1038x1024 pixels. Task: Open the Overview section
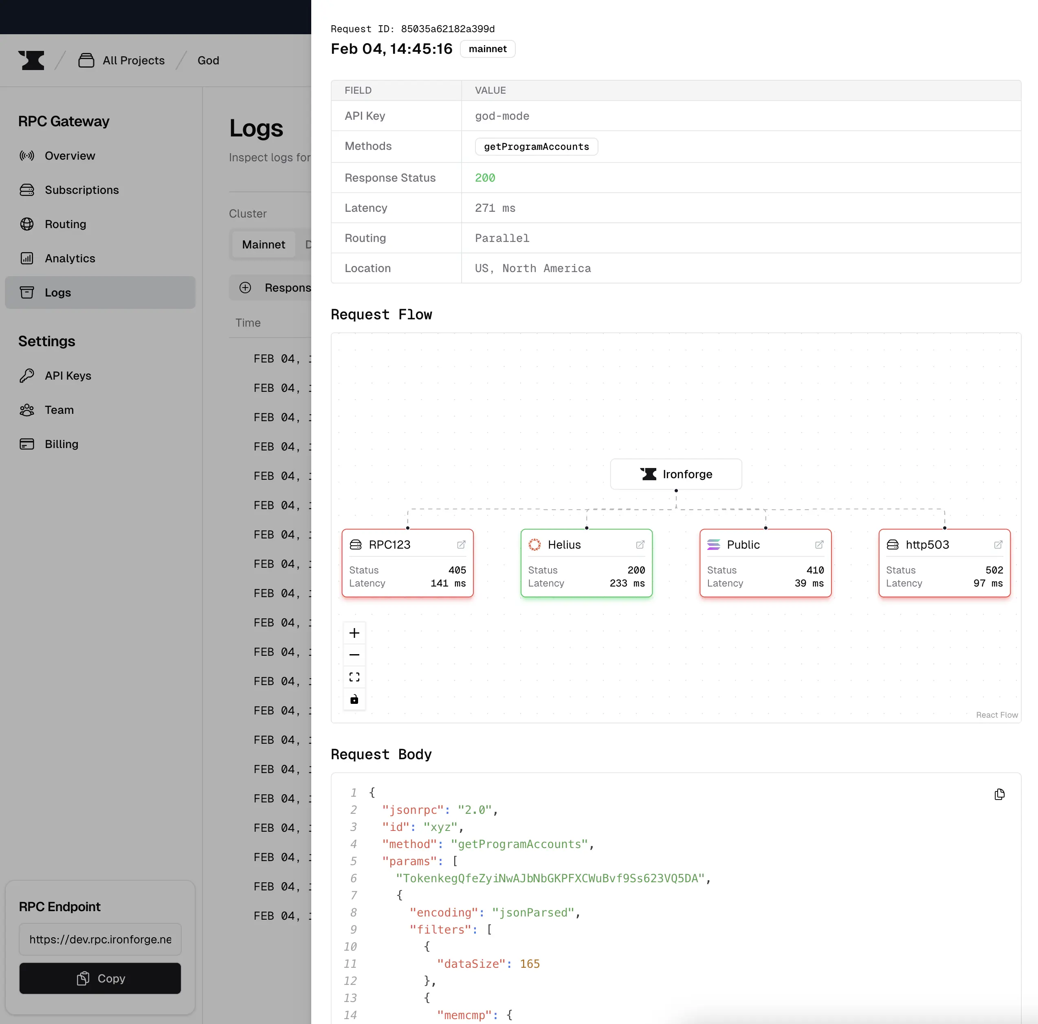coord(69,156)
